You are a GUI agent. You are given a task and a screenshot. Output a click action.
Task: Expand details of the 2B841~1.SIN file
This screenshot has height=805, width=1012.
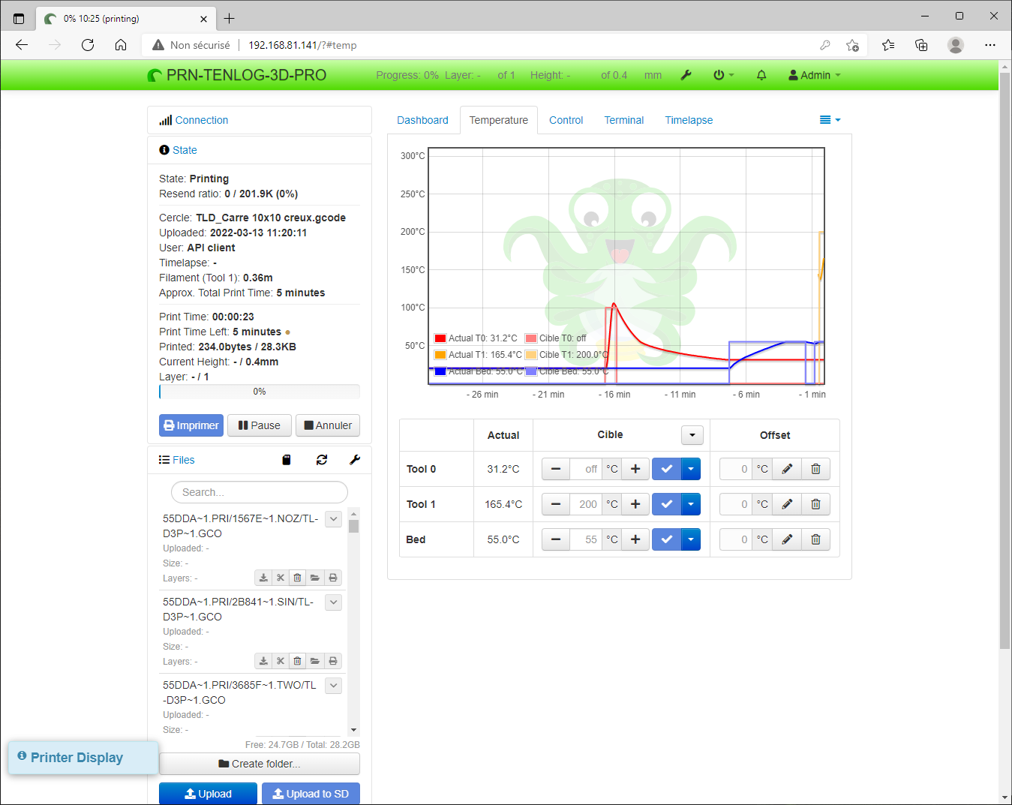pyautogui.click(x=334, y=602)
